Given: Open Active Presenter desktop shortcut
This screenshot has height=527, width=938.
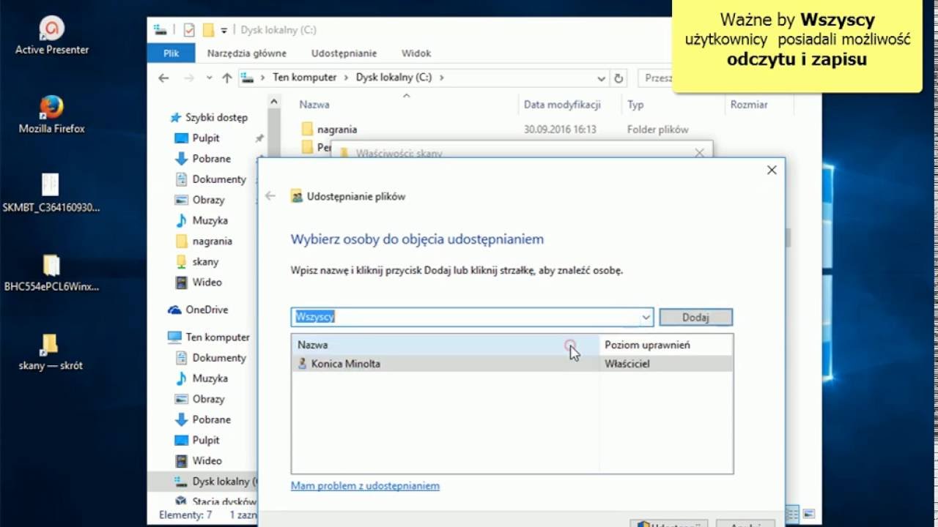Looking at the screenshot, I should [x=52, y=36].
